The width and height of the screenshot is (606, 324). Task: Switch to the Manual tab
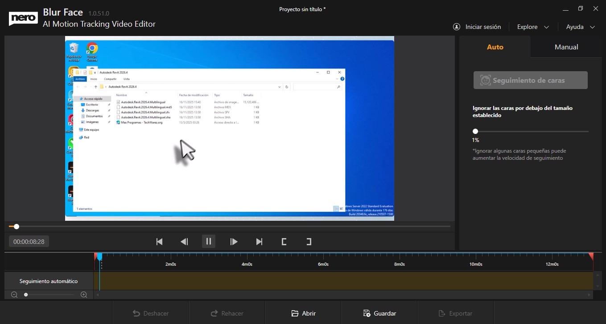point(566,46)
